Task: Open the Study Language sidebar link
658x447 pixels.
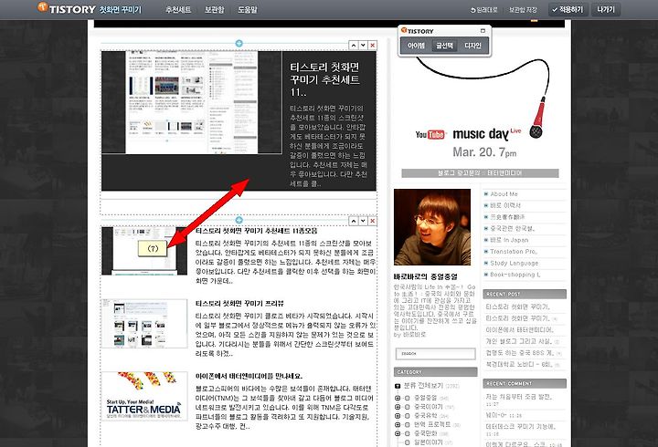Action: click(x=514, y=263)
